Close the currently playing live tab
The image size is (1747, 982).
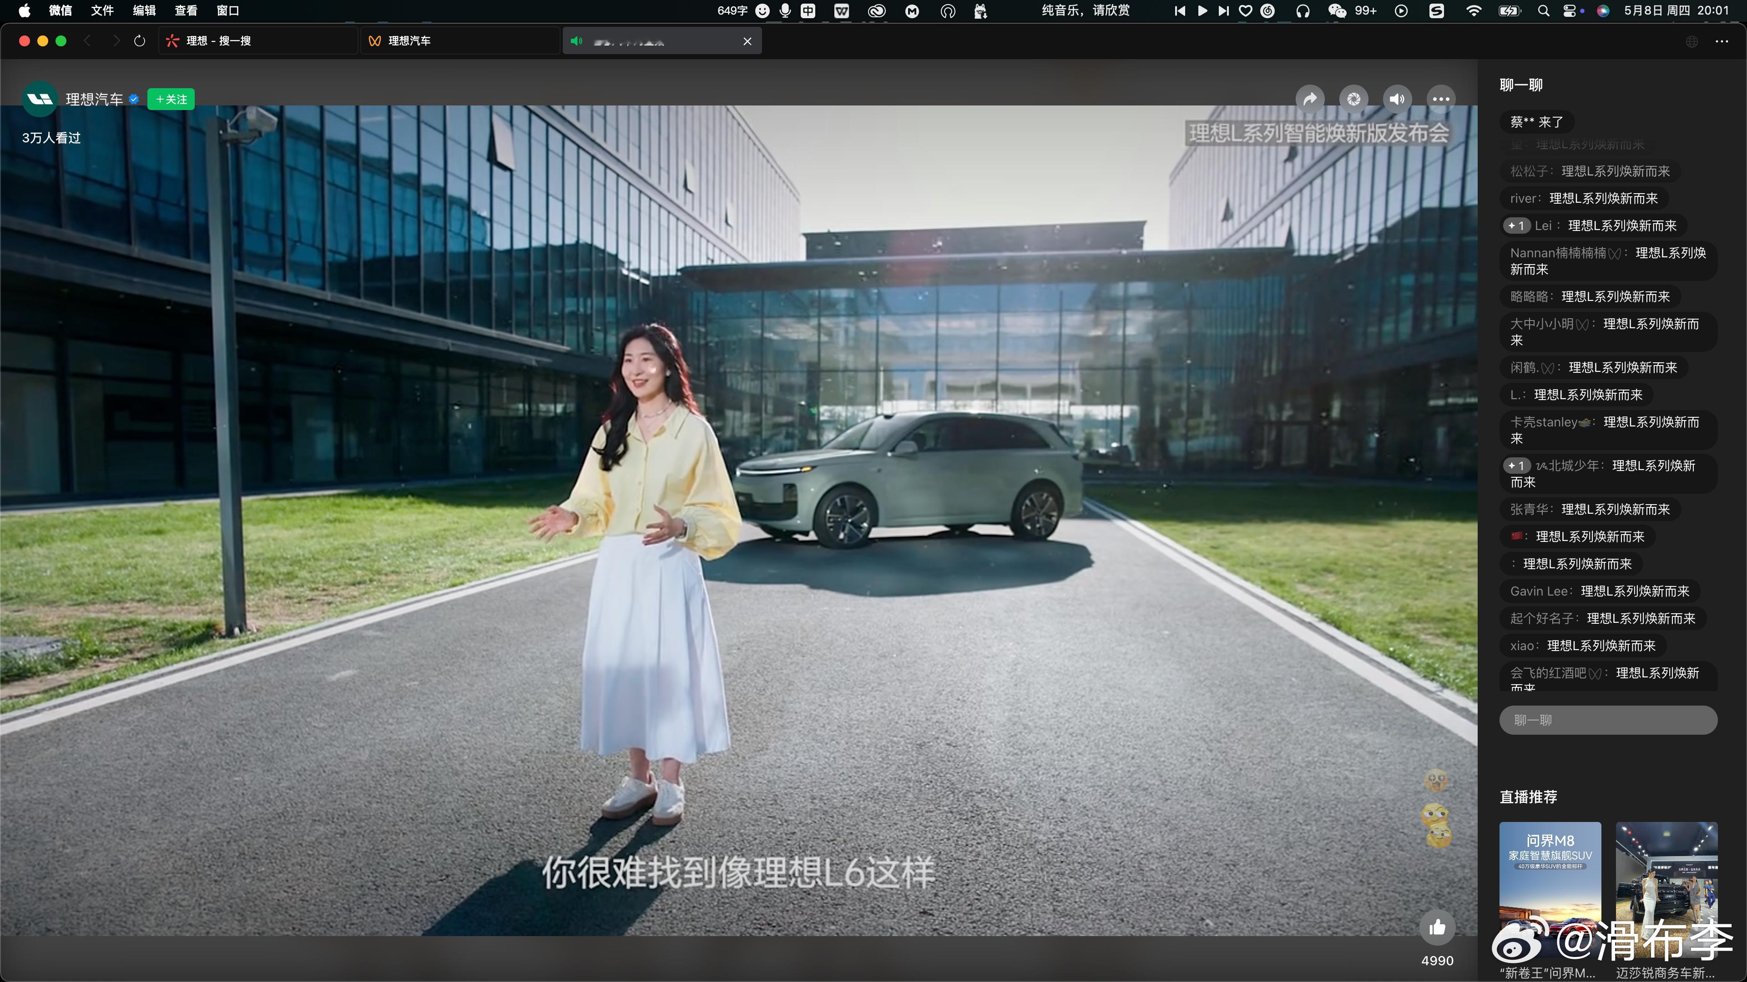pyautogui.click(x=747, y=41)
